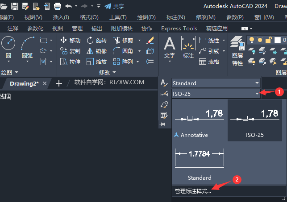Click the 旋转 rotate tool

click(x=97, y=40)
